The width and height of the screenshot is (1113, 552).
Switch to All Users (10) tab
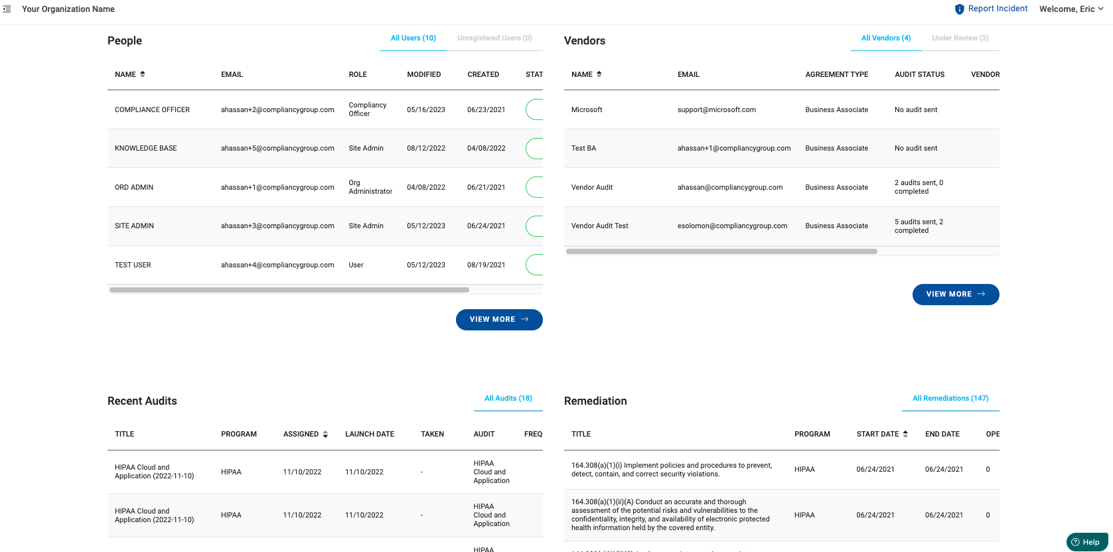(x=413, y=38)
